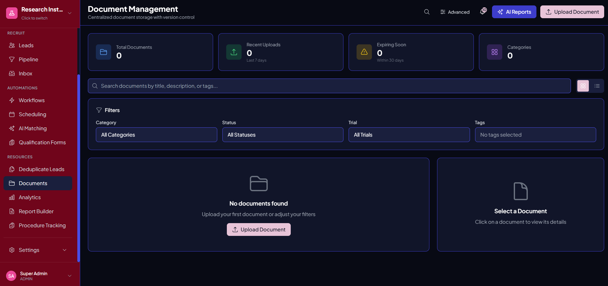The height and width of the screenshot is (286, 608).
Task: Click 'Within 30 days' text
Action: tap(390, 60)
